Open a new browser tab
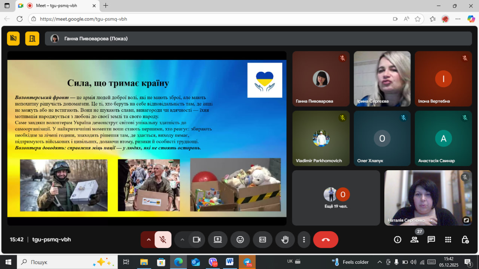 [106, 6]
